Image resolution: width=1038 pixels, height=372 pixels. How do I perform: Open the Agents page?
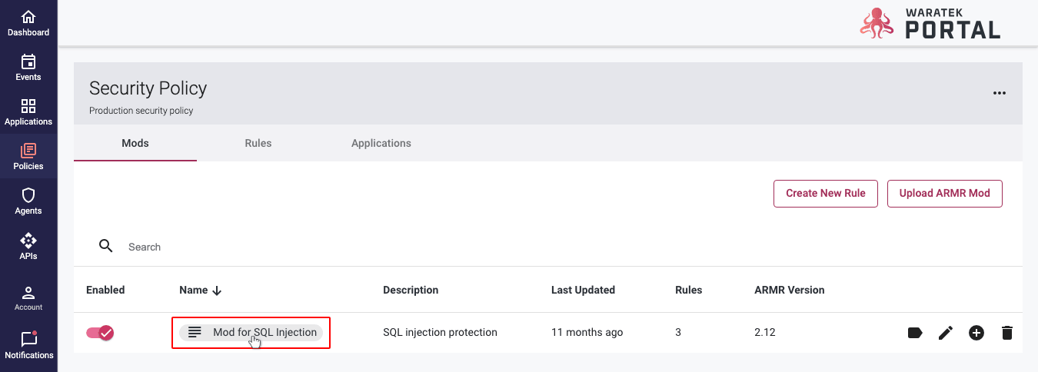coord(28,201)
